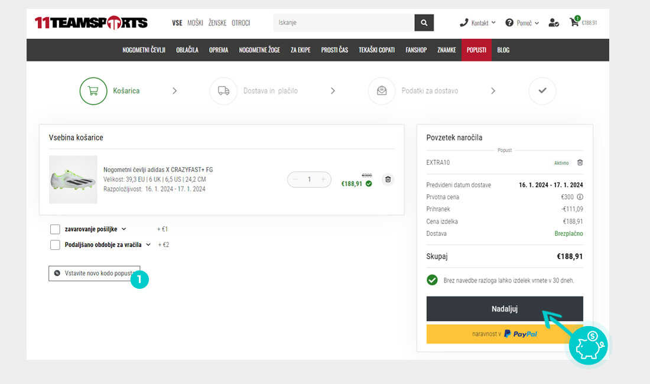Screen dimensions: 650x384
Task: Open the red Popusti menu item
Action: point(476,50)
